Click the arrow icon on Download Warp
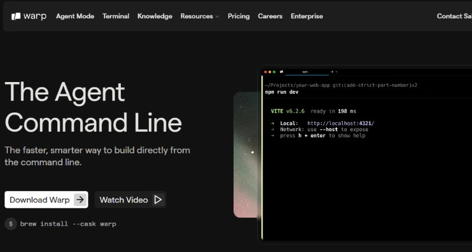This screenshot has width=472, height=252. tap(80, 199)
